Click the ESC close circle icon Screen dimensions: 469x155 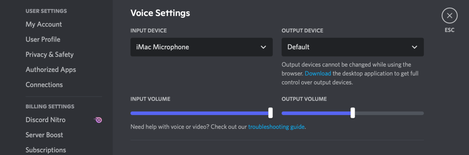click(449, 16)
